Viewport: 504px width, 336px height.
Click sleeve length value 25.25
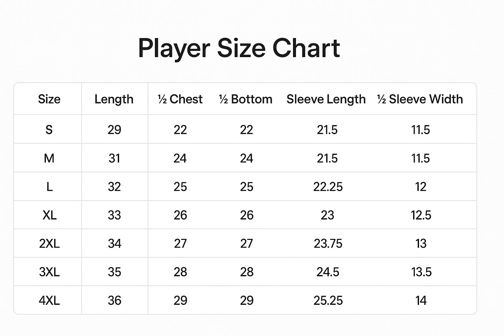pos(328,301)
